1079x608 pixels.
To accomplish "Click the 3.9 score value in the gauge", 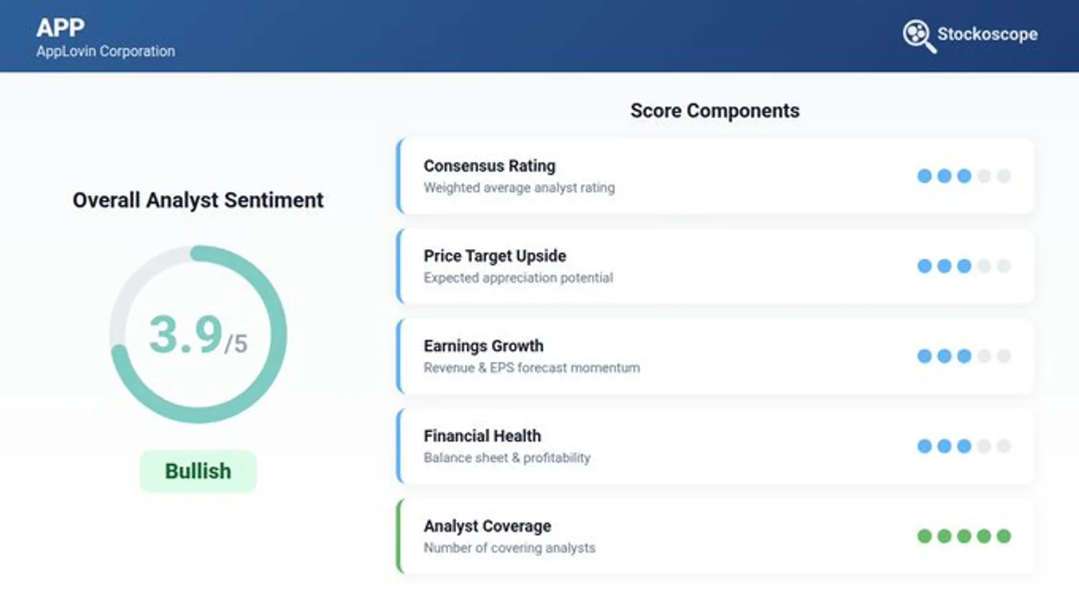I will 186,335.
